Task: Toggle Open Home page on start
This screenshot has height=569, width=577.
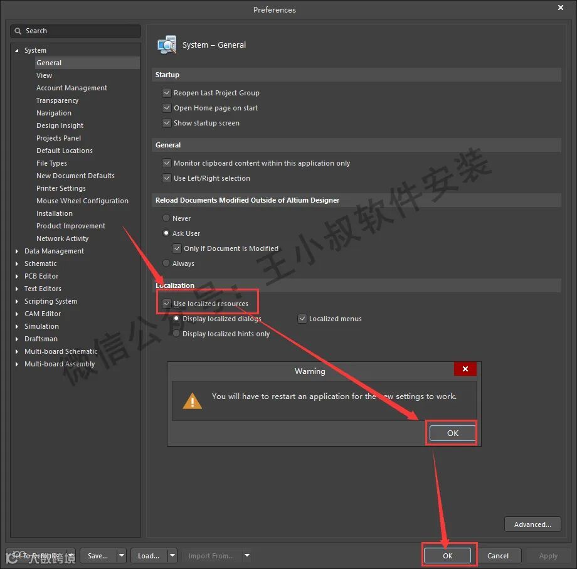Action: click(167, 108)
